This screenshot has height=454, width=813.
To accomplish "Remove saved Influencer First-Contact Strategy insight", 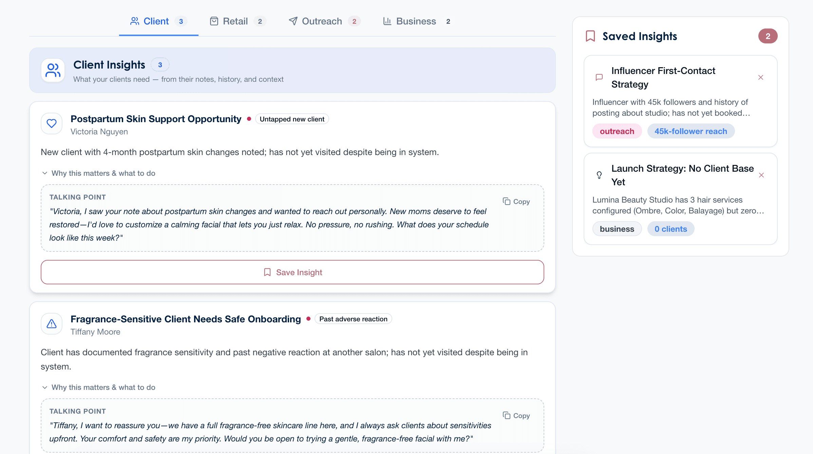I will [x=761, y=77].
